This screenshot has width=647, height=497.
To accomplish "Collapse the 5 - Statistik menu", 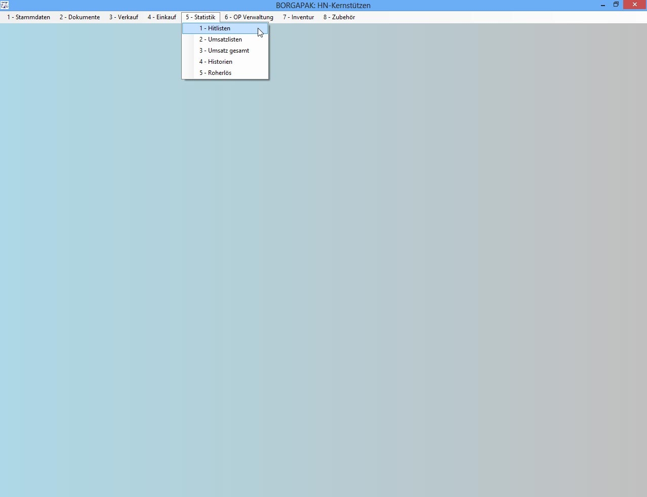I will (200, 17).
